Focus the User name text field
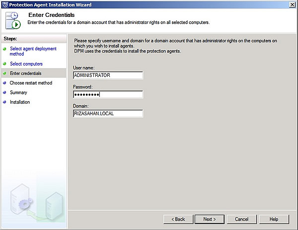This screenshot has width=298, height=230. 108,76
